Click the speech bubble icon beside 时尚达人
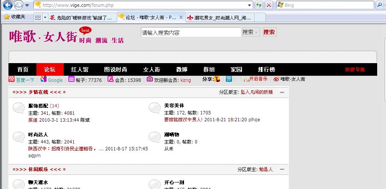This screenshot has width=386, height=189. click(x=18, y=137)
